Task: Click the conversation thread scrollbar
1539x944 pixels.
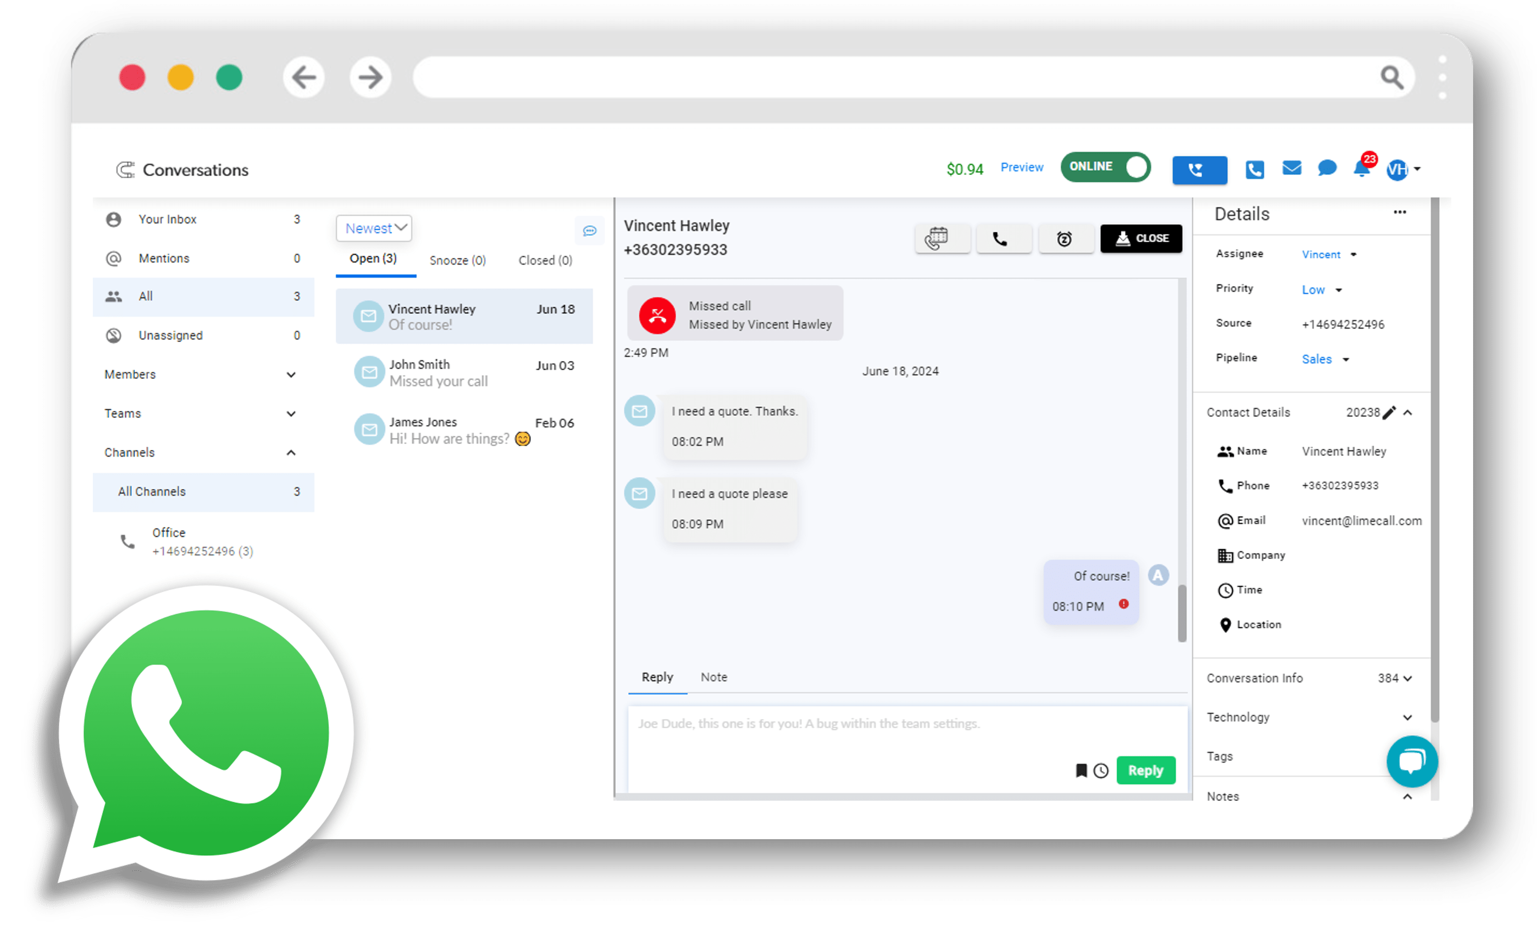Action: 1182,613
